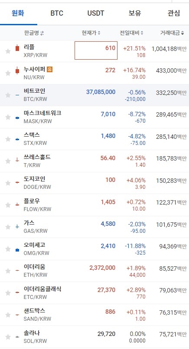Viewport: 189px width, 349px height.
Task: Open the 이더리움 ETH/KRW row
Action: point(94,271)
